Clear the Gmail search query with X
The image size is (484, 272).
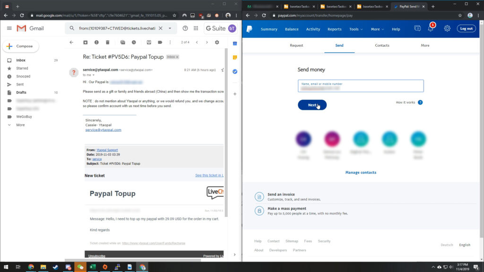click(x=161, y=28)
